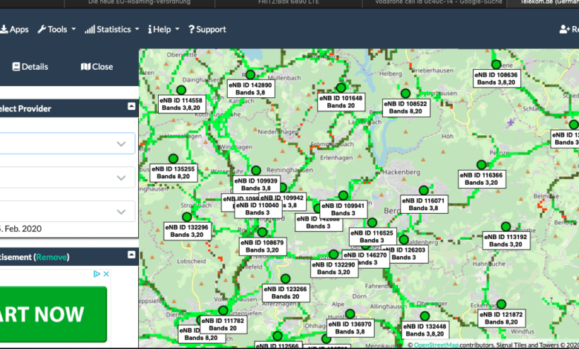The height and width of the screenshot is (349, 579).
Task: Select the eNB 116366 tower marker
Action: pos(481,165)
